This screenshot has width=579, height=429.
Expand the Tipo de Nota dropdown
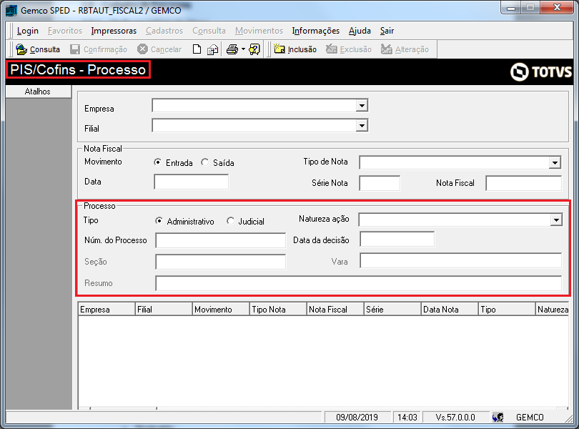(x=555, y=162)
